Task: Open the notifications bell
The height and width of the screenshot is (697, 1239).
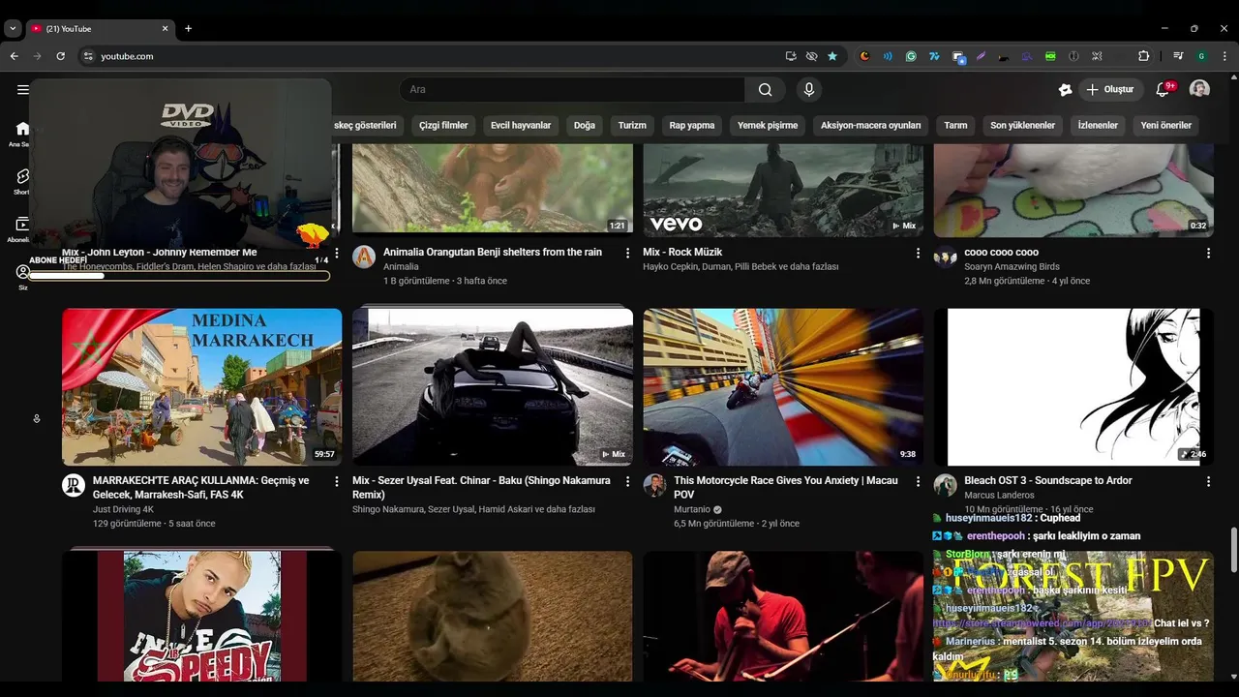Action: tap(1163, 89)
